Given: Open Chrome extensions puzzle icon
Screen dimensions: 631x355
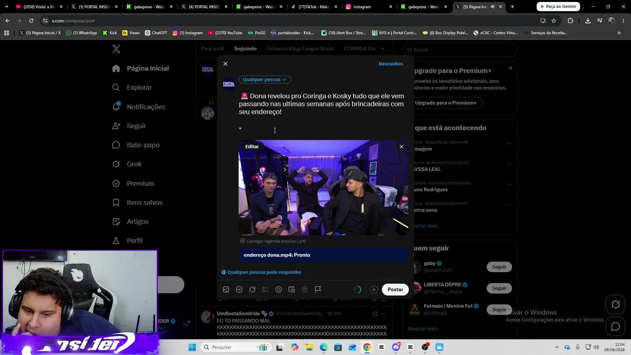Looking at the screenshot, I should point(570,21).
